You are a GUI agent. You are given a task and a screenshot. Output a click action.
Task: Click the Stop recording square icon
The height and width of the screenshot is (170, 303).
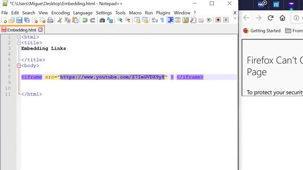coord(226,20)
